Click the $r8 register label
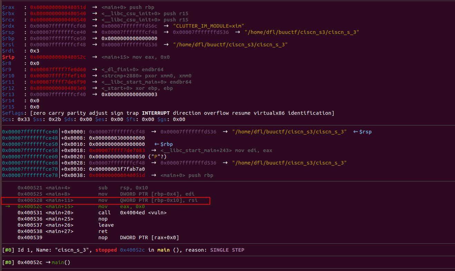This screenshot has height=271, width=455. point(7,63)
